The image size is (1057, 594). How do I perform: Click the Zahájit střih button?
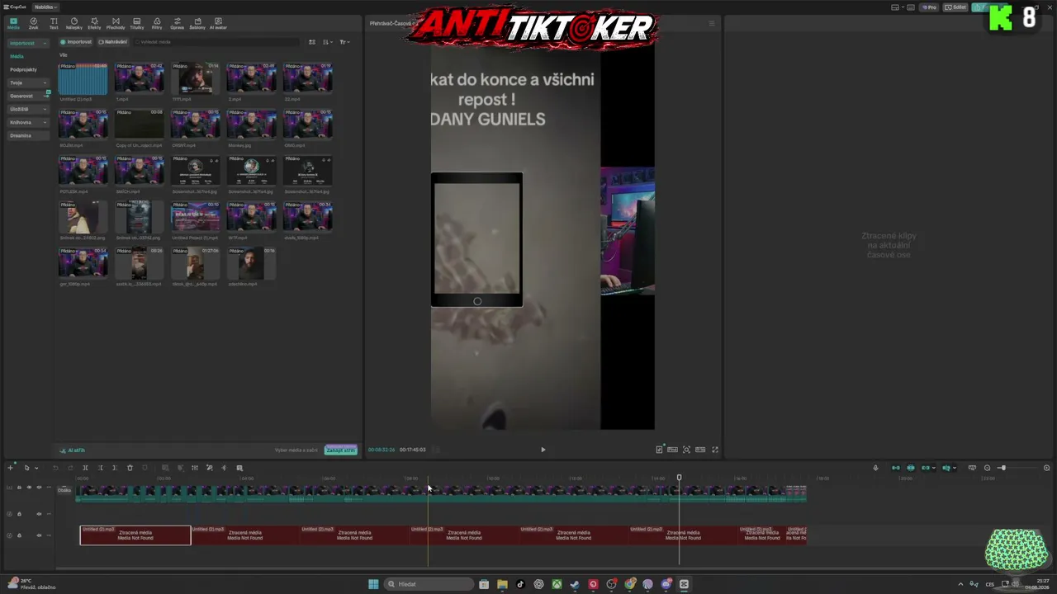click(340, 450)
